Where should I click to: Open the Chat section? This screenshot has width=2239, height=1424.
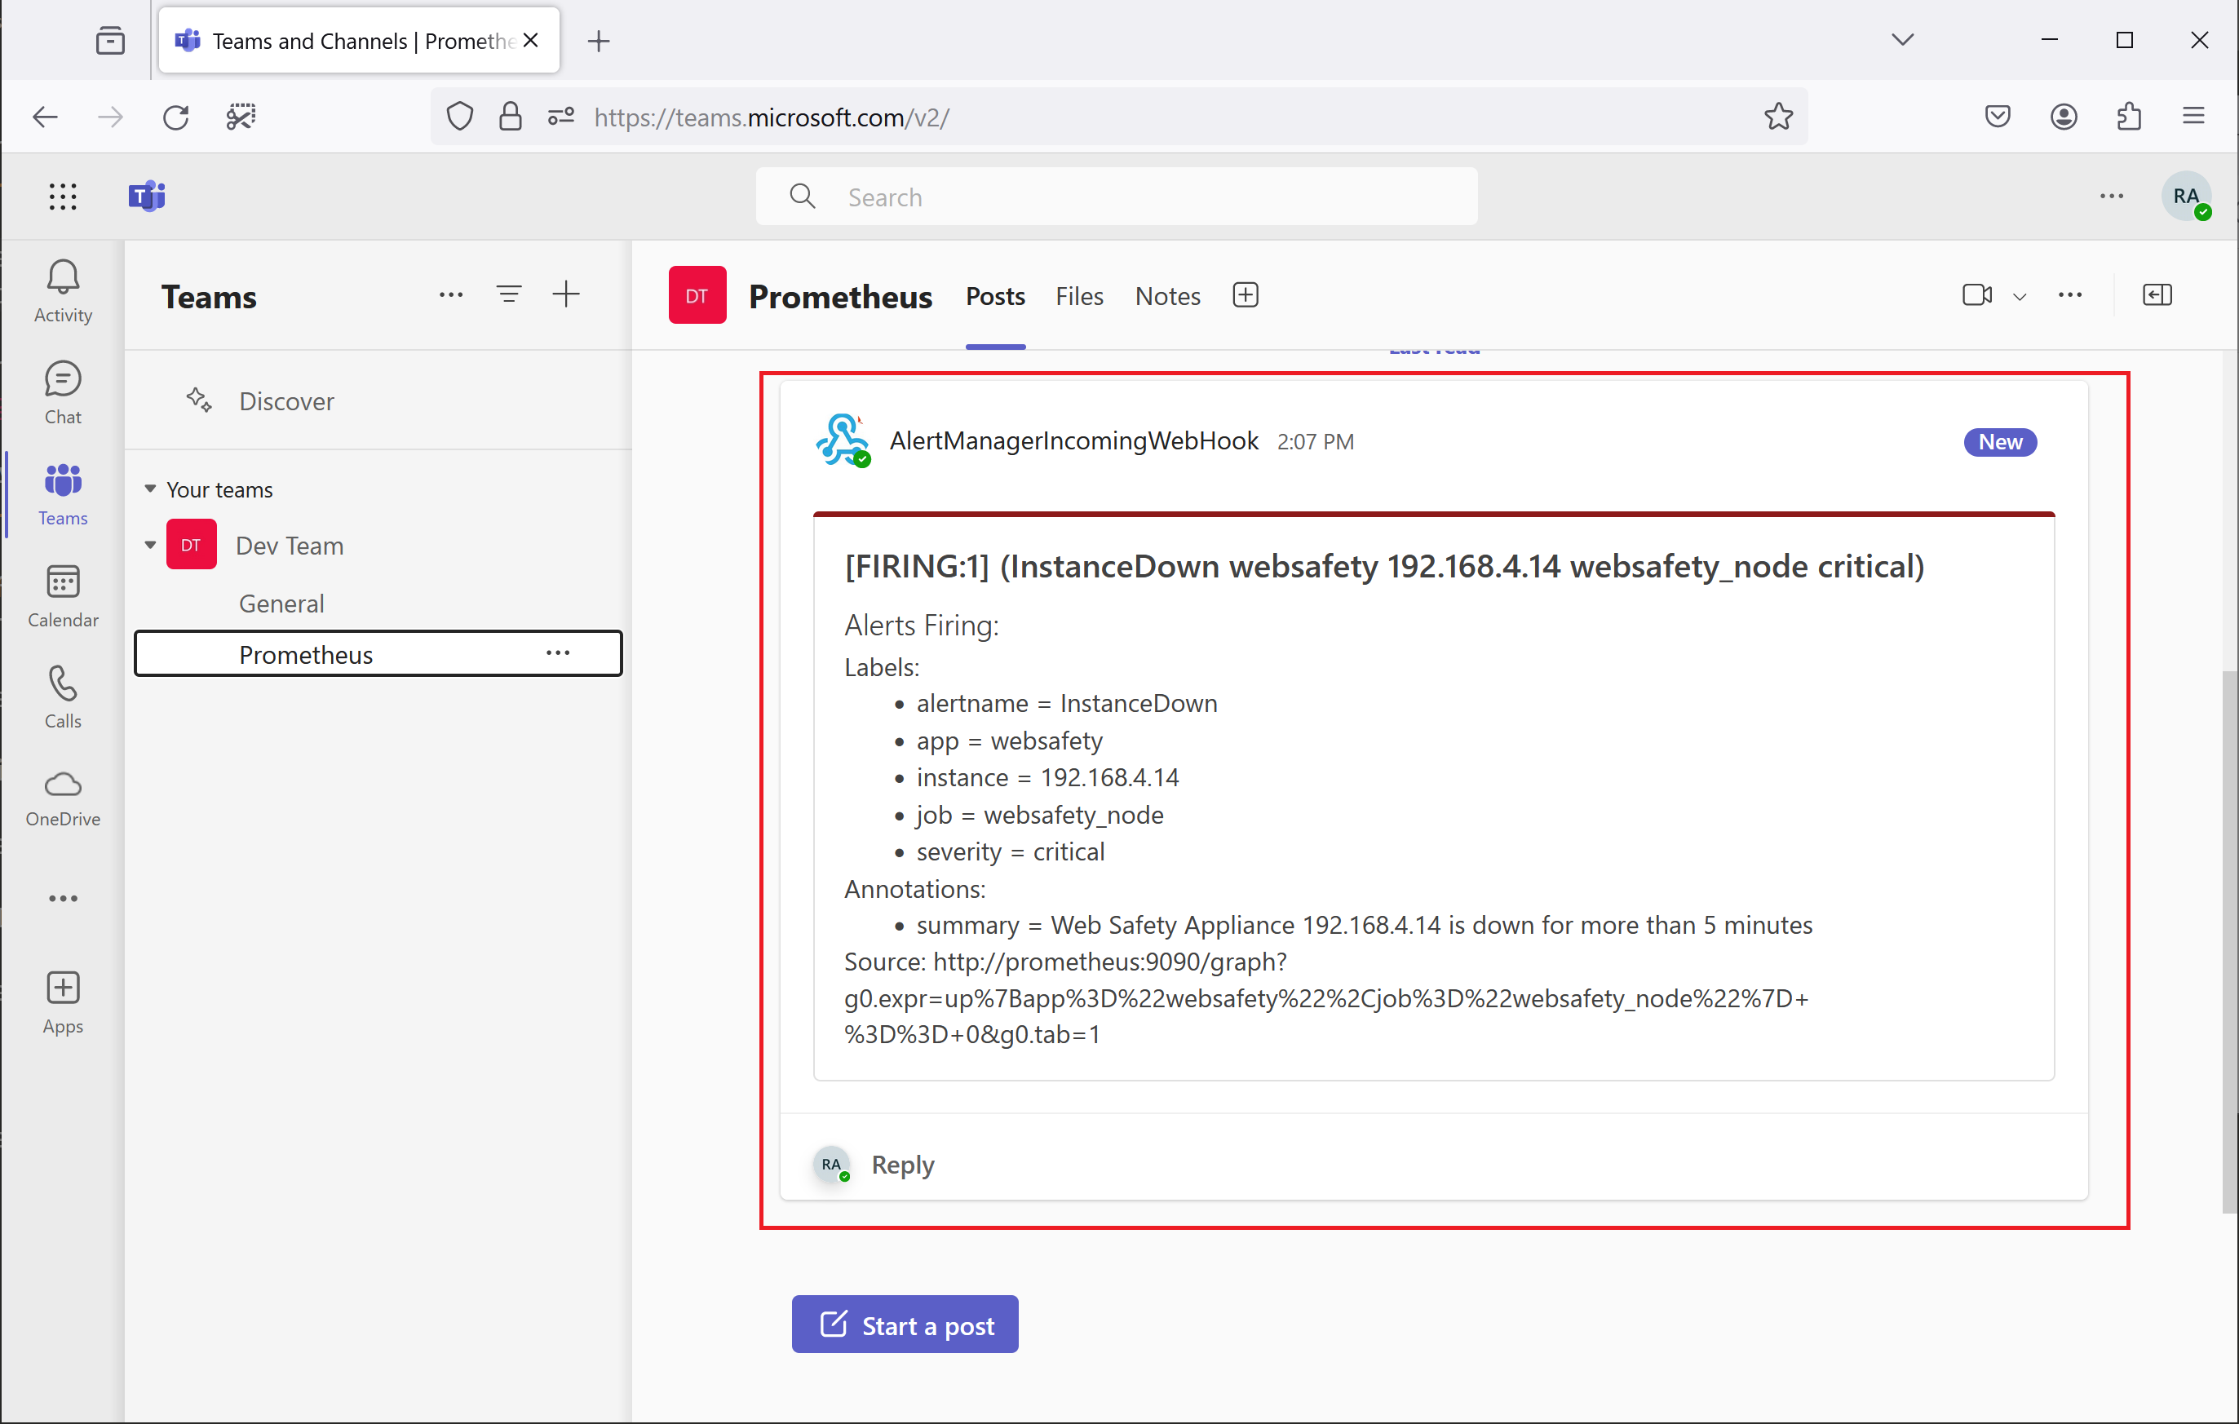62,392
